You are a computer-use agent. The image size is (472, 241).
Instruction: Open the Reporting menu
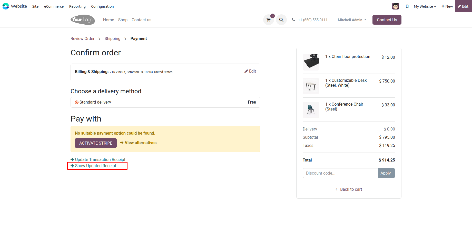tap(77, 6)
